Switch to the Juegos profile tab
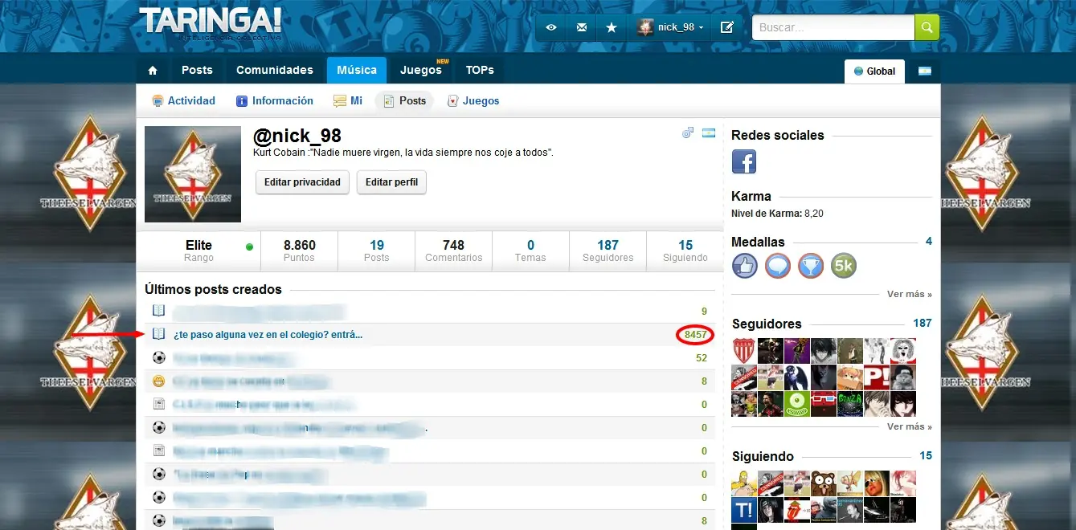1076x530 pixels. [473, 101]
